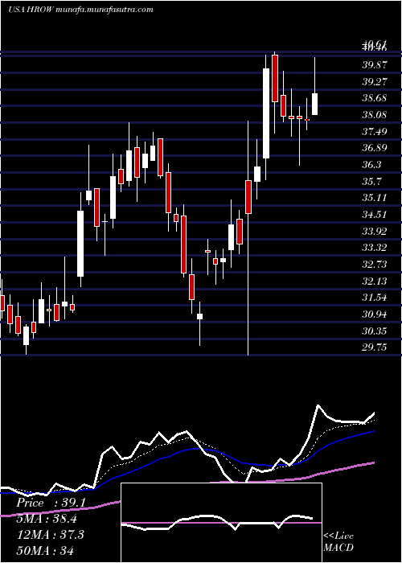Click the 34.51 price axis label
Viewport: 402px width, 563px height.
point(375,215)
